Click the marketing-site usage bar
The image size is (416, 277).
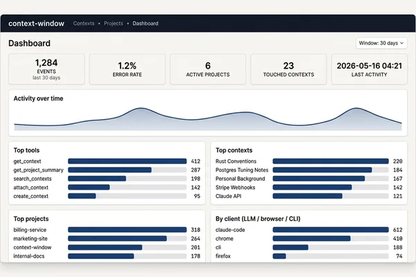point(127,238)
